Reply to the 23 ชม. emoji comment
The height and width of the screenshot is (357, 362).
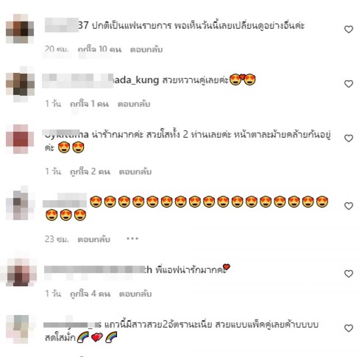(x=94, y=239)
